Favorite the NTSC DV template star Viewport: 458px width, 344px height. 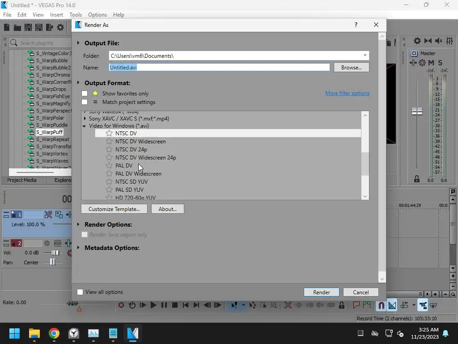pos(109,133)
